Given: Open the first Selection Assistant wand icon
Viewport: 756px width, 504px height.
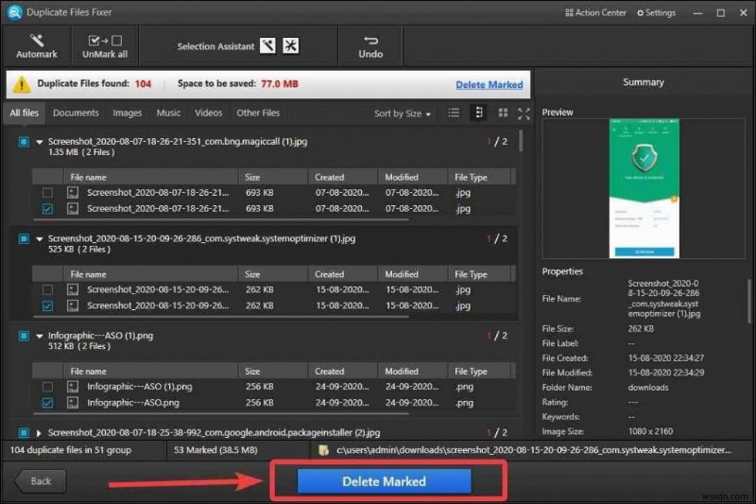Looking at the screenshot, I should 267,45.
